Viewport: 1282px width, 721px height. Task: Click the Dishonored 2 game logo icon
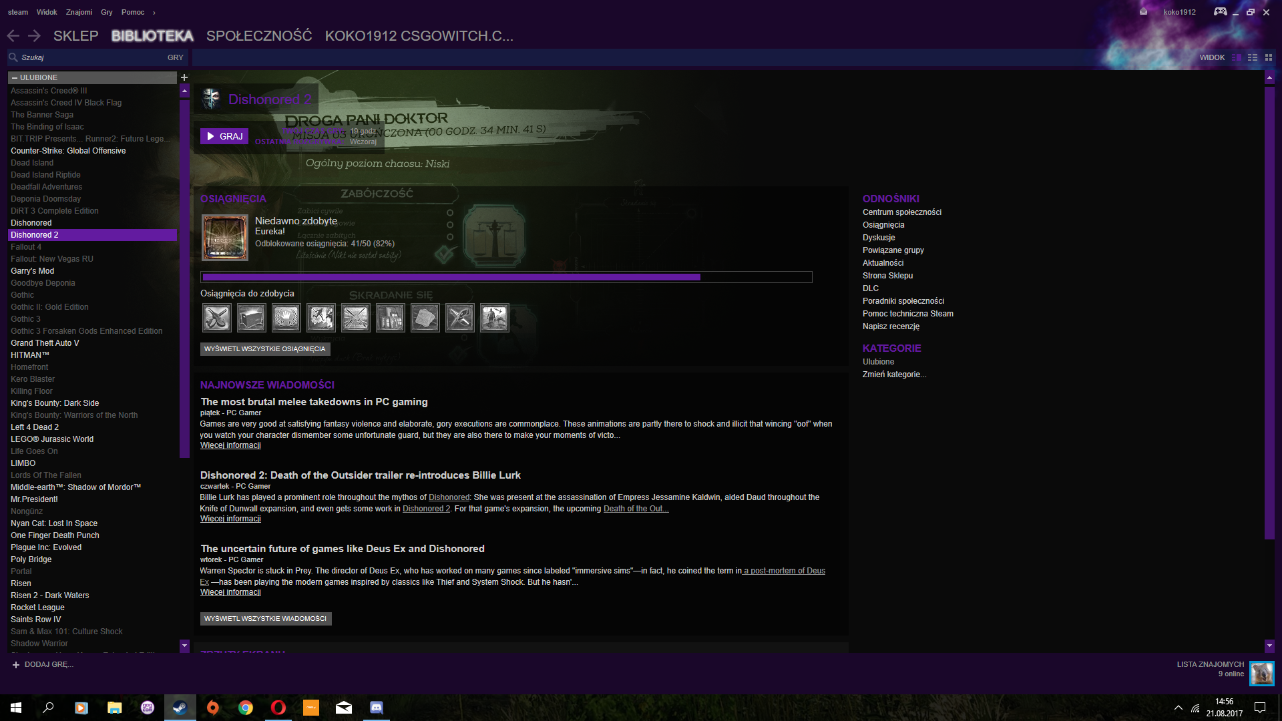click(212, 99)
